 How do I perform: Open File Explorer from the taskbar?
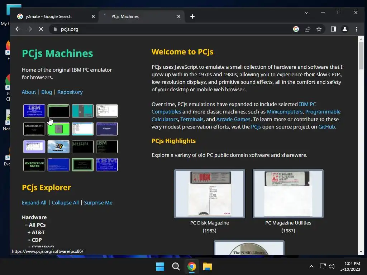pyautogui.click(x=208, y=266)
